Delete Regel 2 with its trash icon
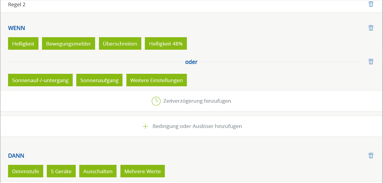 click(x=371, y=4)
